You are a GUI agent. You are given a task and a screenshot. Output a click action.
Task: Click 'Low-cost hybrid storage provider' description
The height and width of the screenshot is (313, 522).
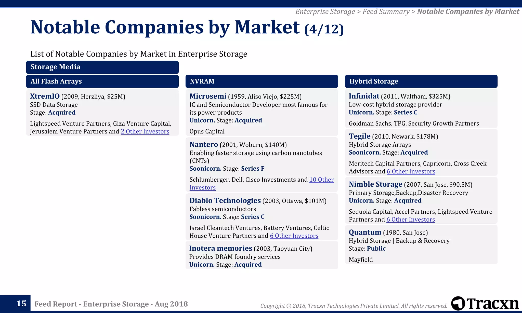[x=395, y=105]
